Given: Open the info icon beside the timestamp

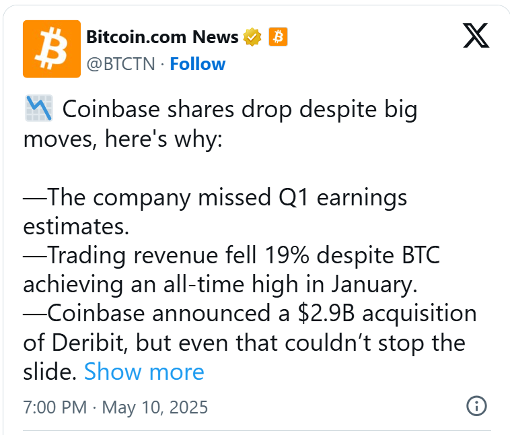Looking at the screenshot, I should 476,406.
